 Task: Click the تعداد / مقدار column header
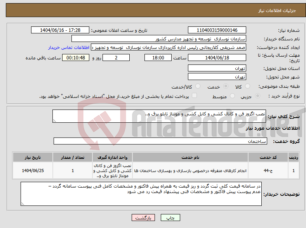73,157
